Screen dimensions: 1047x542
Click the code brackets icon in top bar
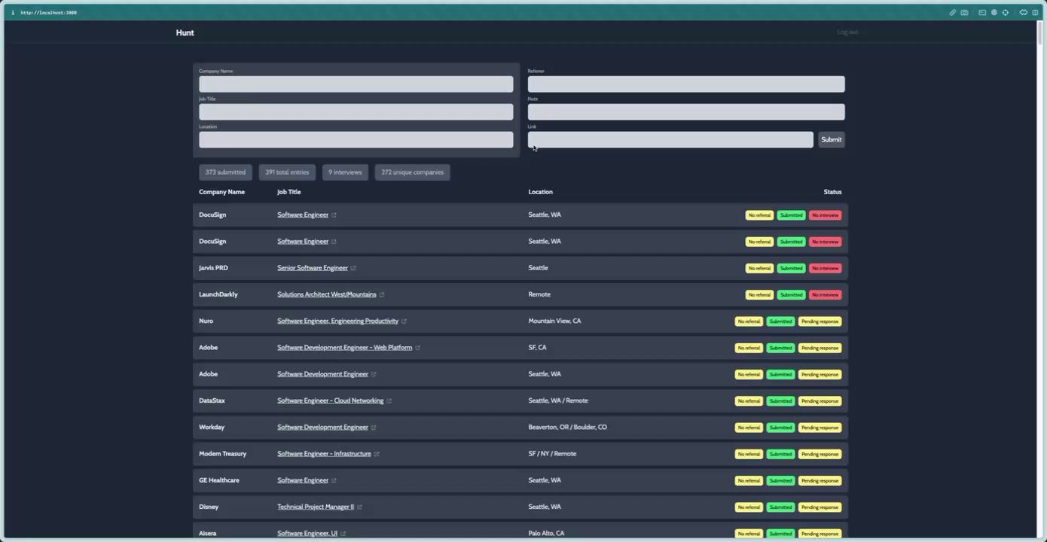[x=1024, y=12]
